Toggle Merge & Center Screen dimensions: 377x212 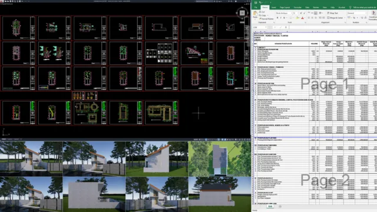pyautogui.click(x=335, y=18)
